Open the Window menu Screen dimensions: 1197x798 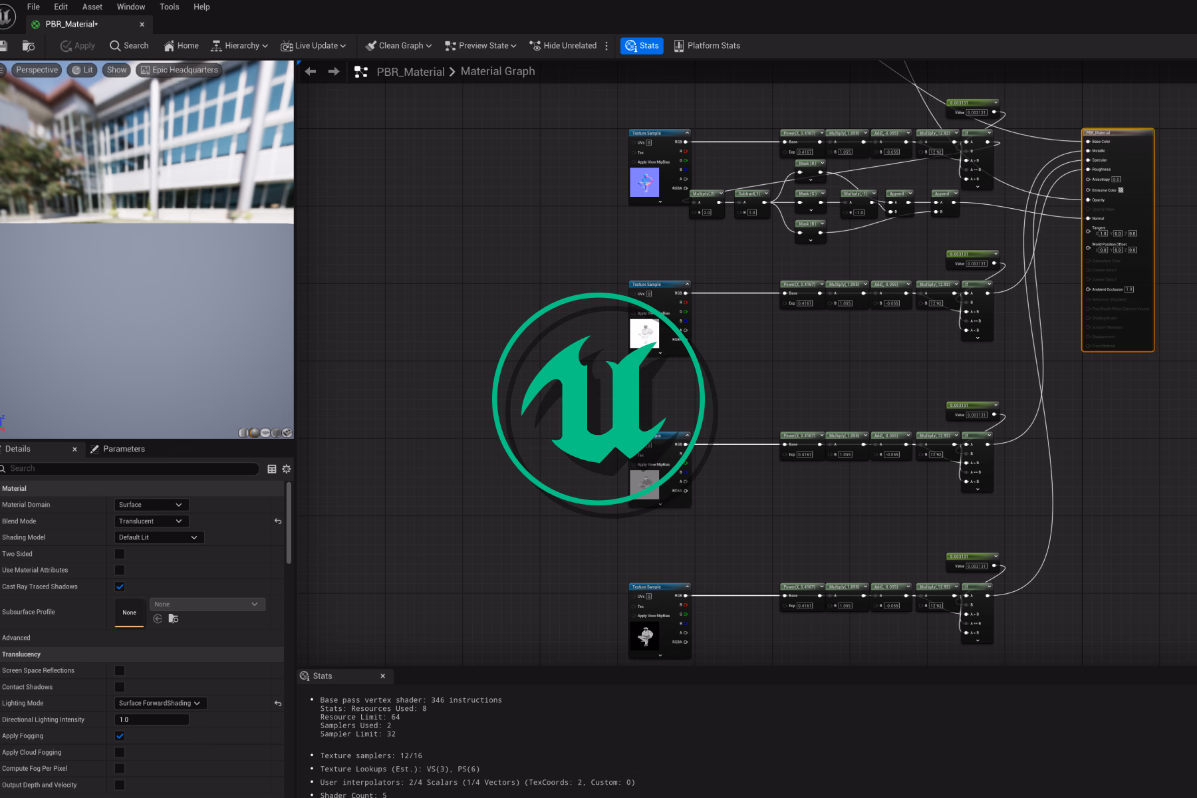coord(131,7)
